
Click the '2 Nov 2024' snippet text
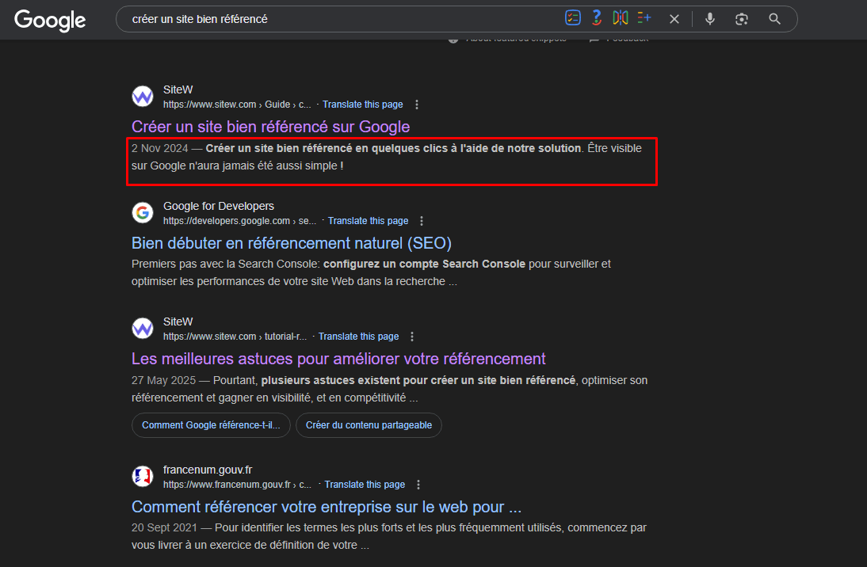click(x=160, y=148)
